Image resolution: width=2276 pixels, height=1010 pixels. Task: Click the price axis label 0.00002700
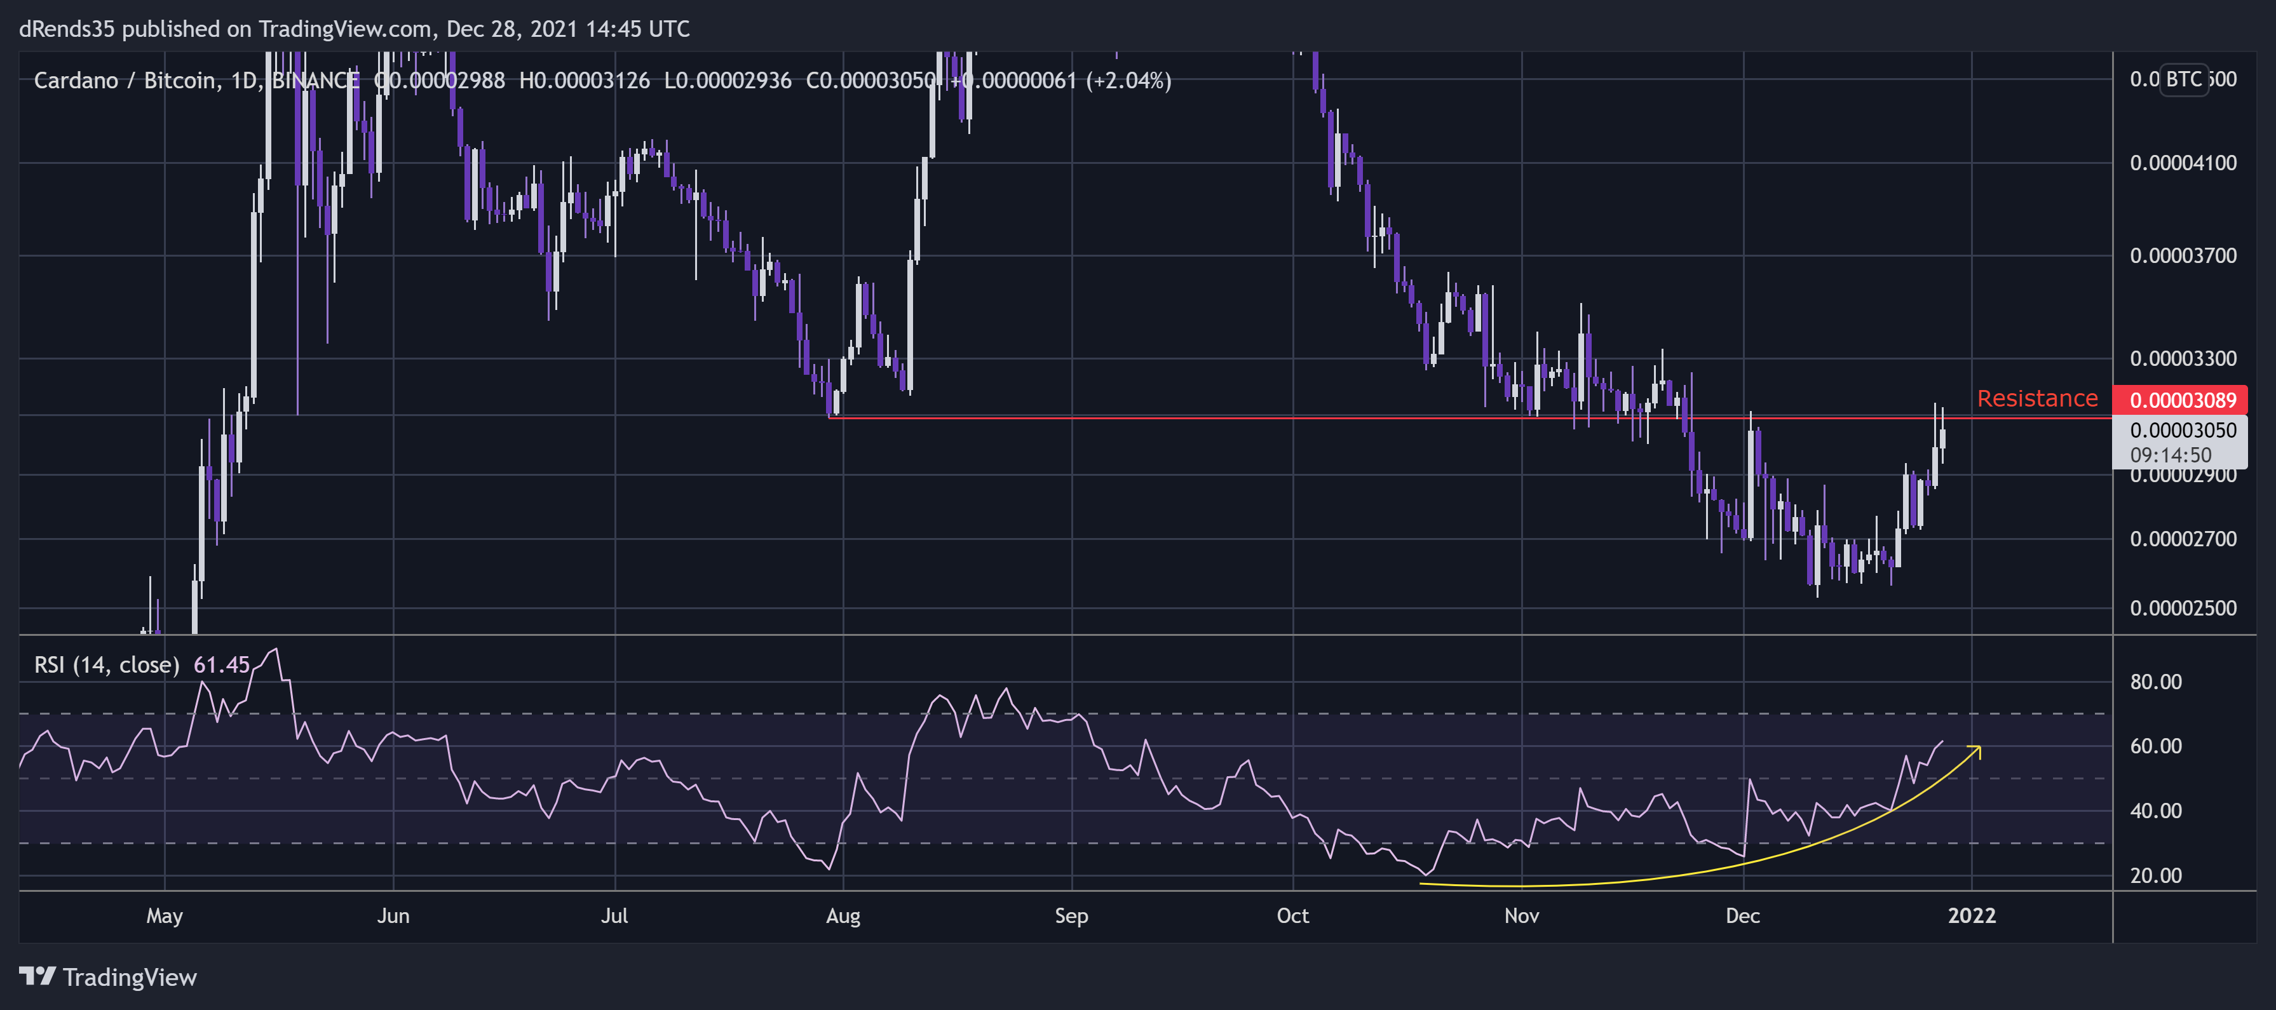2183,539
